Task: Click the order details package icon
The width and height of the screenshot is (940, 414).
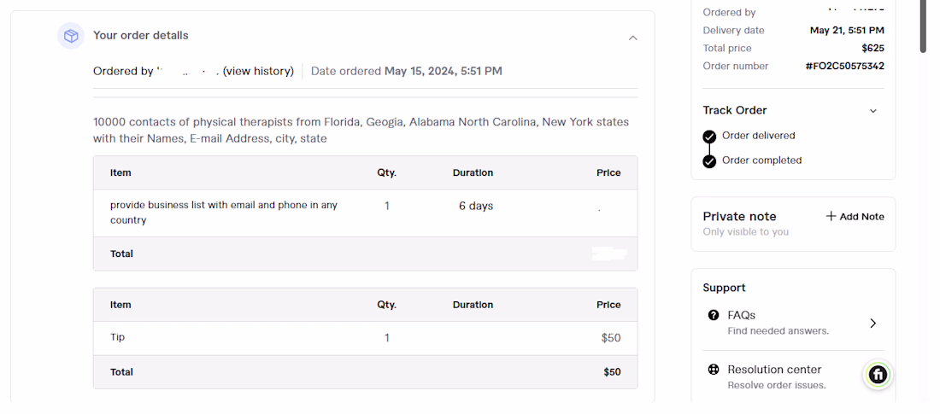Action: pyautogui.click(x=71, y=36)
